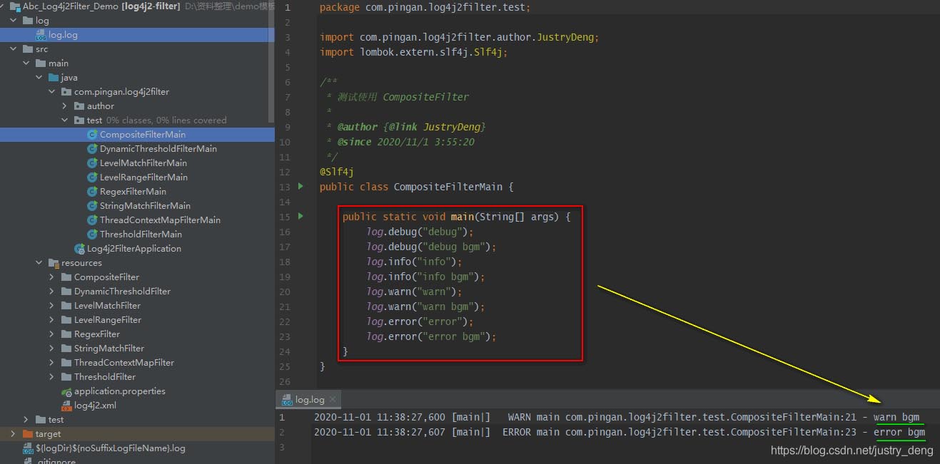Click the LevelMatchFilterMain class icon
This screenshot has height=464, width=940.
pos(92,163)
